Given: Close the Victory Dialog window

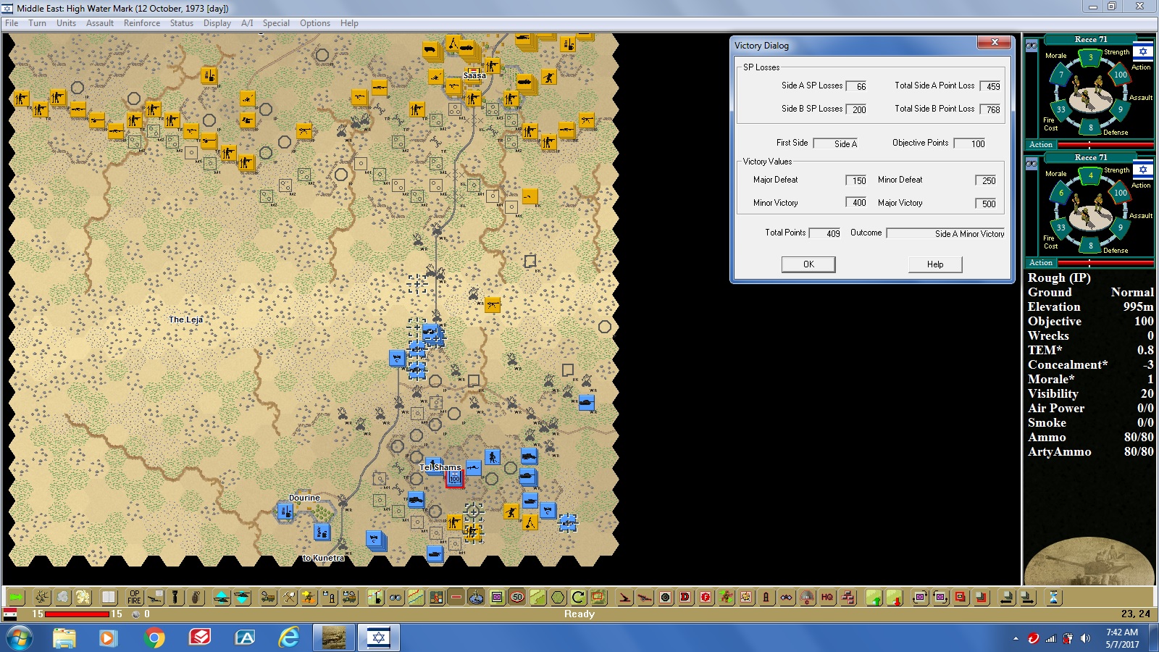Looking at the screenshot, I should 995,43.
